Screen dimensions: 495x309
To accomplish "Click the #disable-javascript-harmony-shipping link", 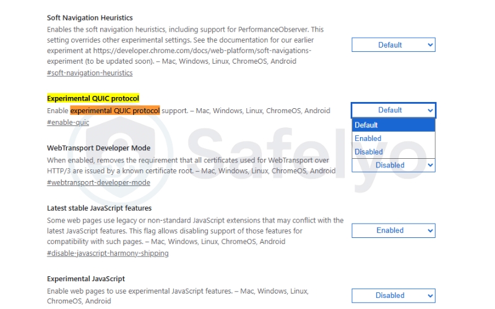I will tap(108, 253).
